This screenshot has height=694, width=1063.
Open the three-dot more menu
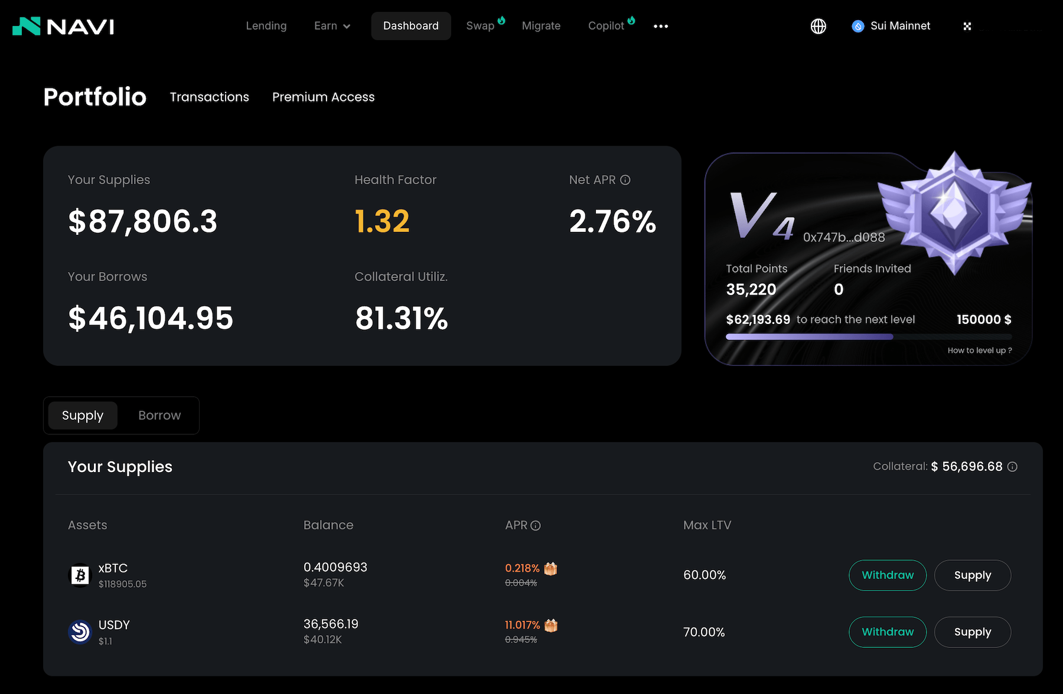pos(661,26)
